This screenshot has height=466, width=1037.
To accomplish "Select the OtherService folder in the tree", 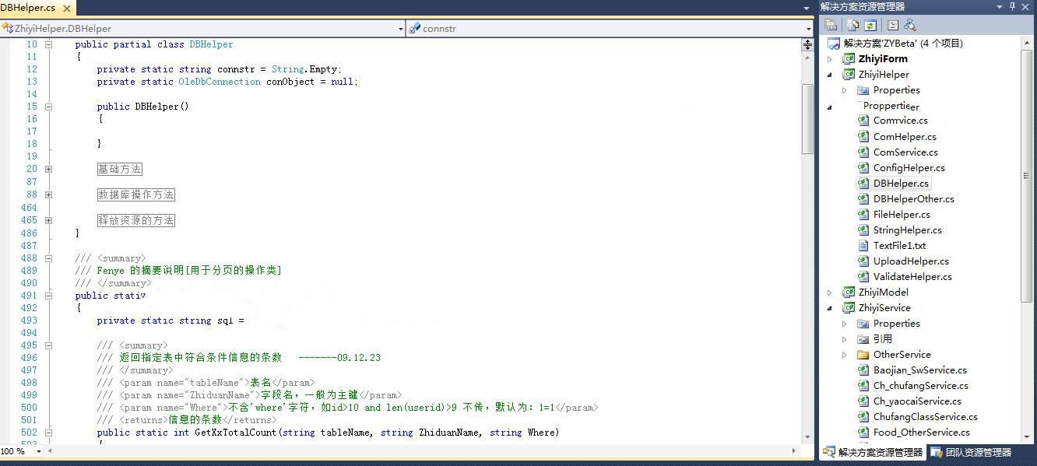I will [x=902, y=355].
